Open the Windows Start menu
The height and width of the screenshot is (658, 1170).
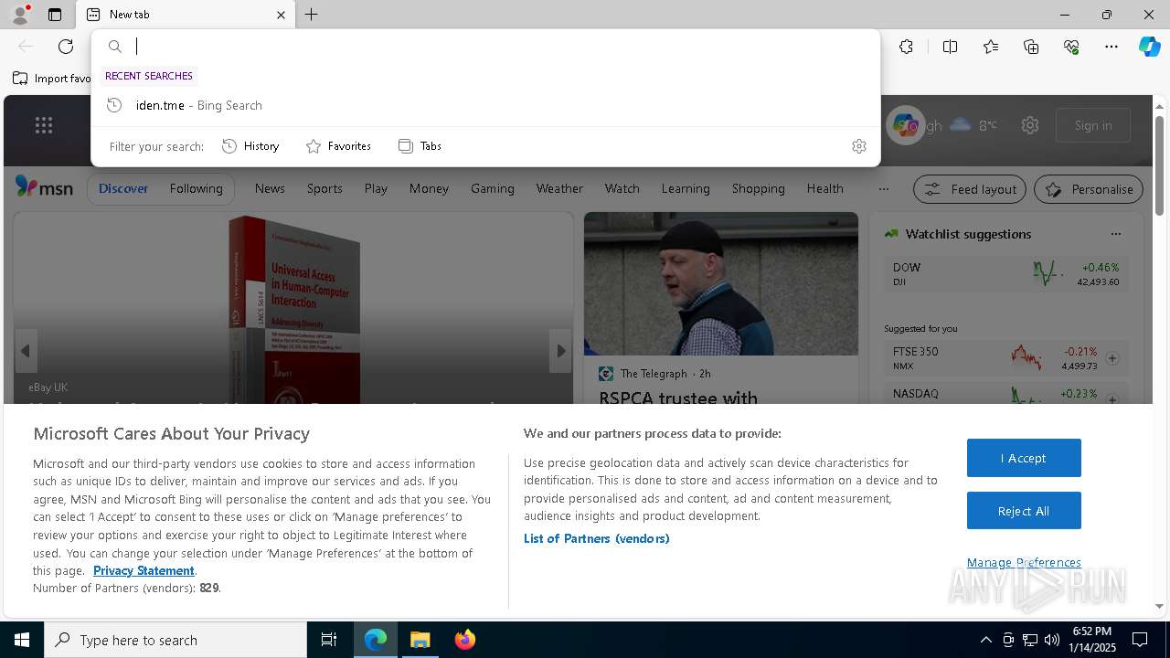[22, 640]
